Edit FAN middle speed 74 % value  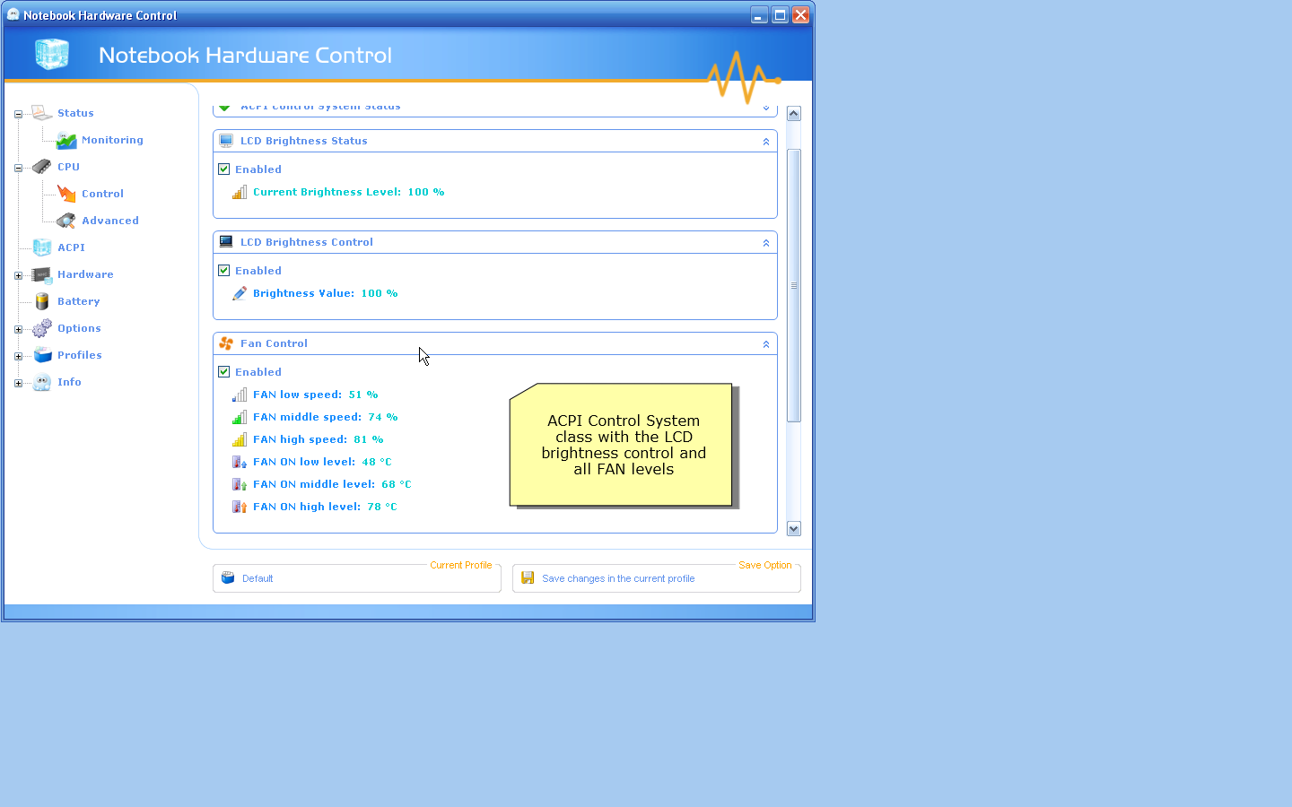326,417
